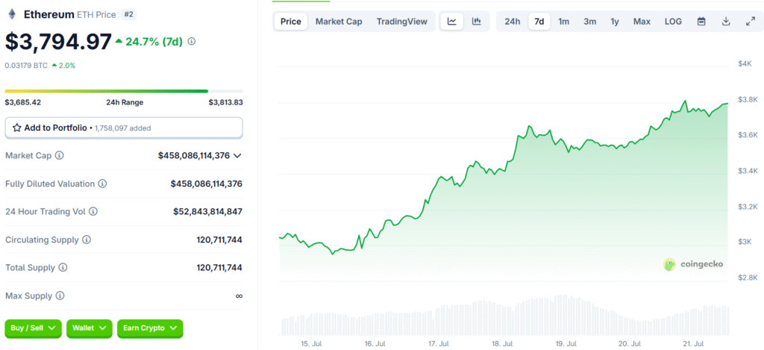Click the Circulating Supply value 120,711,744

(x=219, y=240)
